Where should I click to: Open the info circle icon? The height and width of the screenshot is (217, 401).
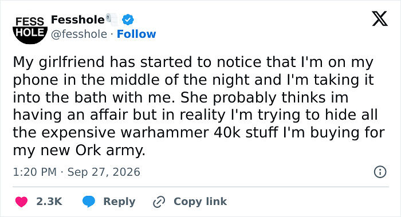[380, 172]
